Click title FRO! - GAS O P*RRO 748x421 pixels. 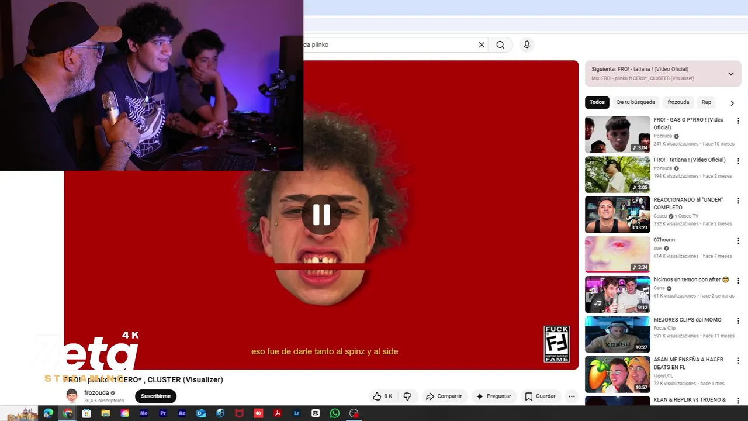click(x=688, y=123)
